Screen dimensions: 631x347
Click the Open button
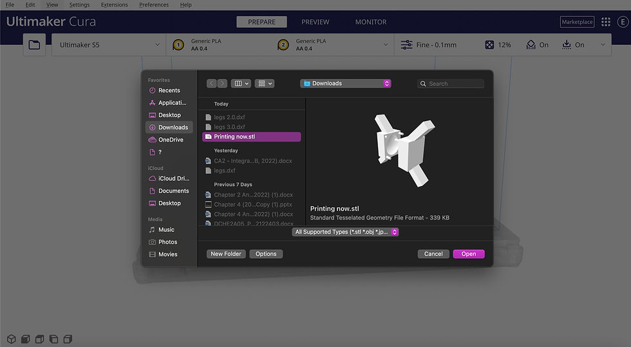[469, 254]
